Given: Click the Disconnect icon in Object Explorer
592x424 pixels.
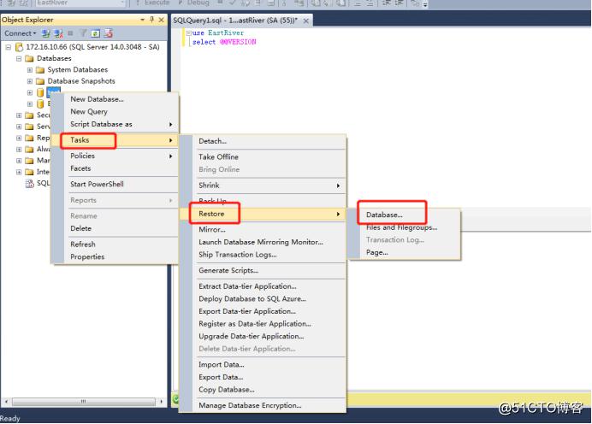Looking at the screenshot, I should pyautogui.click(x=57, y=33).
